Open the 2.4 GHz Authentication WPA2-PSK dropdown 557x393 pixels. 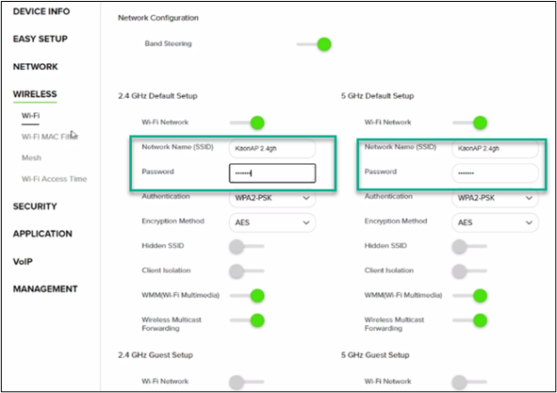[272, 198]
